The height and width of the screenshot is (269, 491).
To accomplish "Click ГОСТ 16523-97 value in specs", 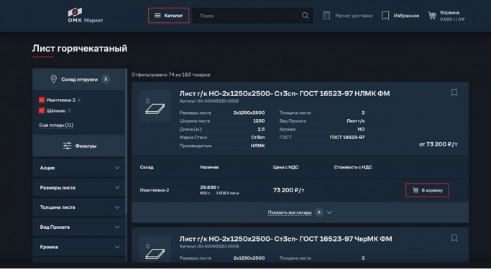I will coord(347,137).
